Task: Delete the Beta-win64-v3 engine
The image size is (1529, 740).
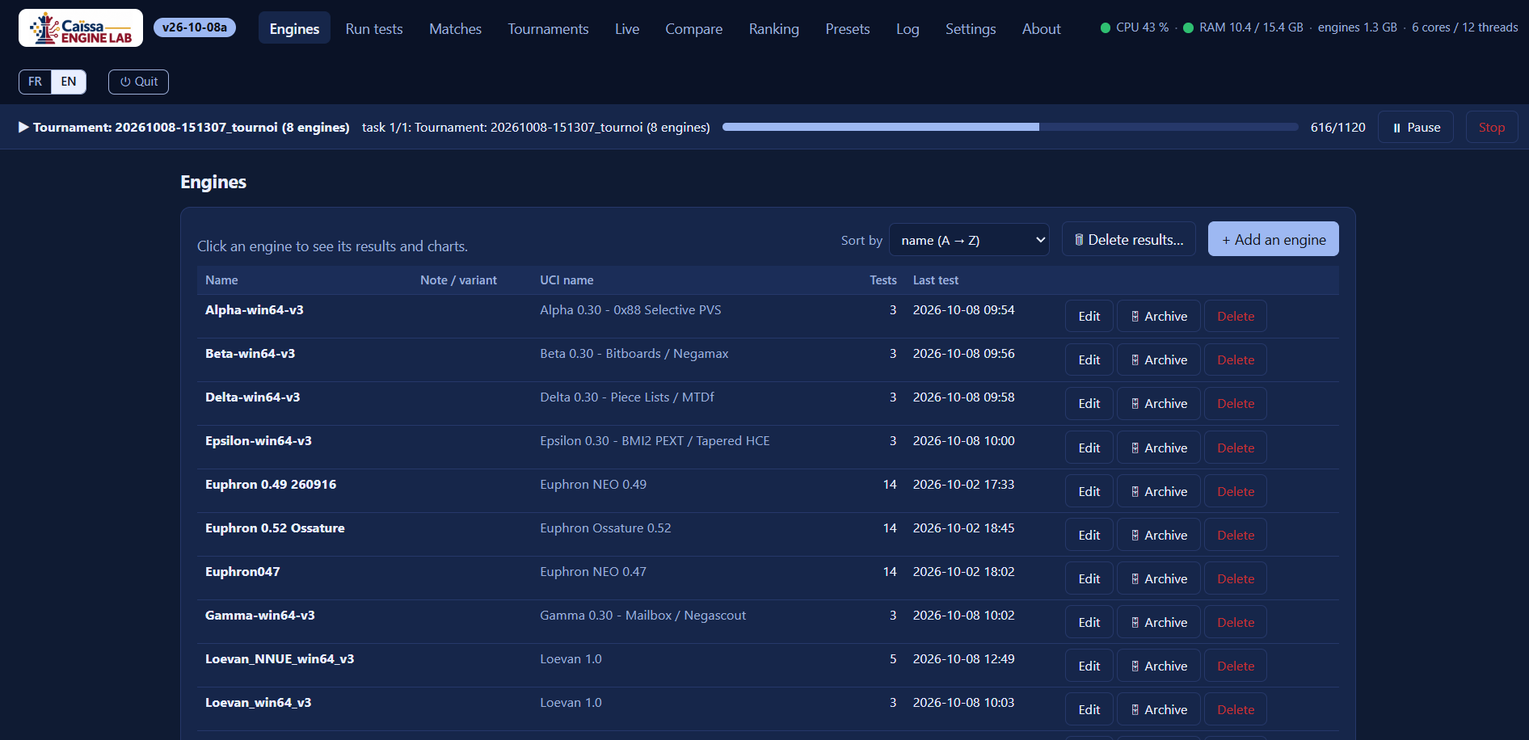Action: pyautogui.click(x=1236, y=359)
